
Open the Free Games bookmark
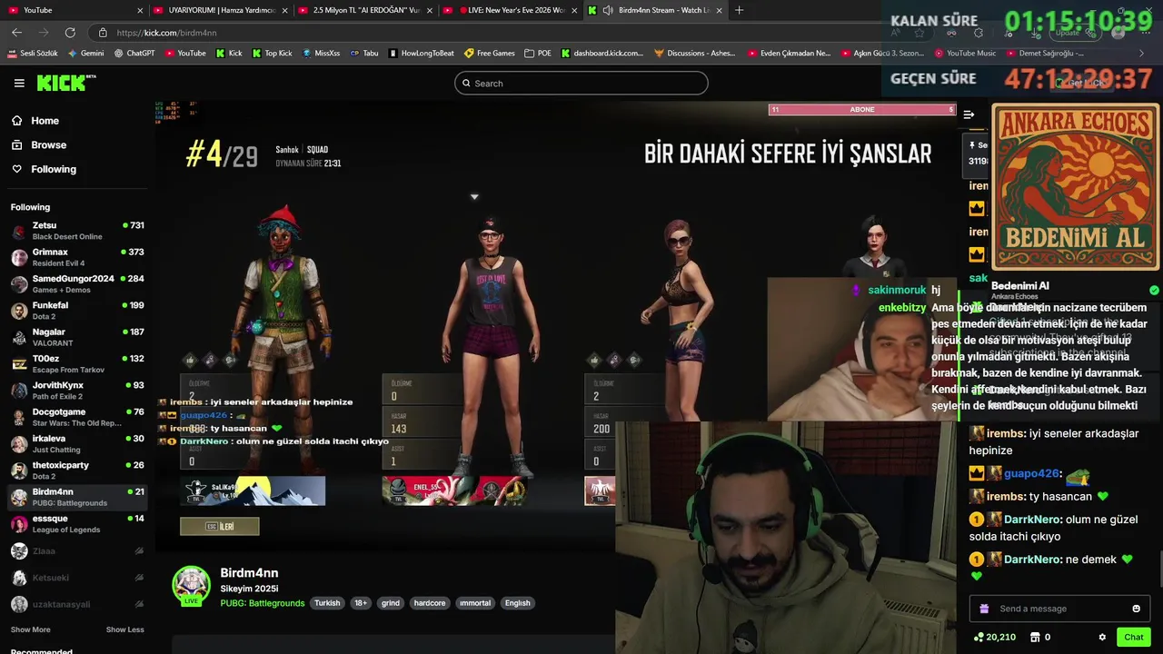[490, 53]
